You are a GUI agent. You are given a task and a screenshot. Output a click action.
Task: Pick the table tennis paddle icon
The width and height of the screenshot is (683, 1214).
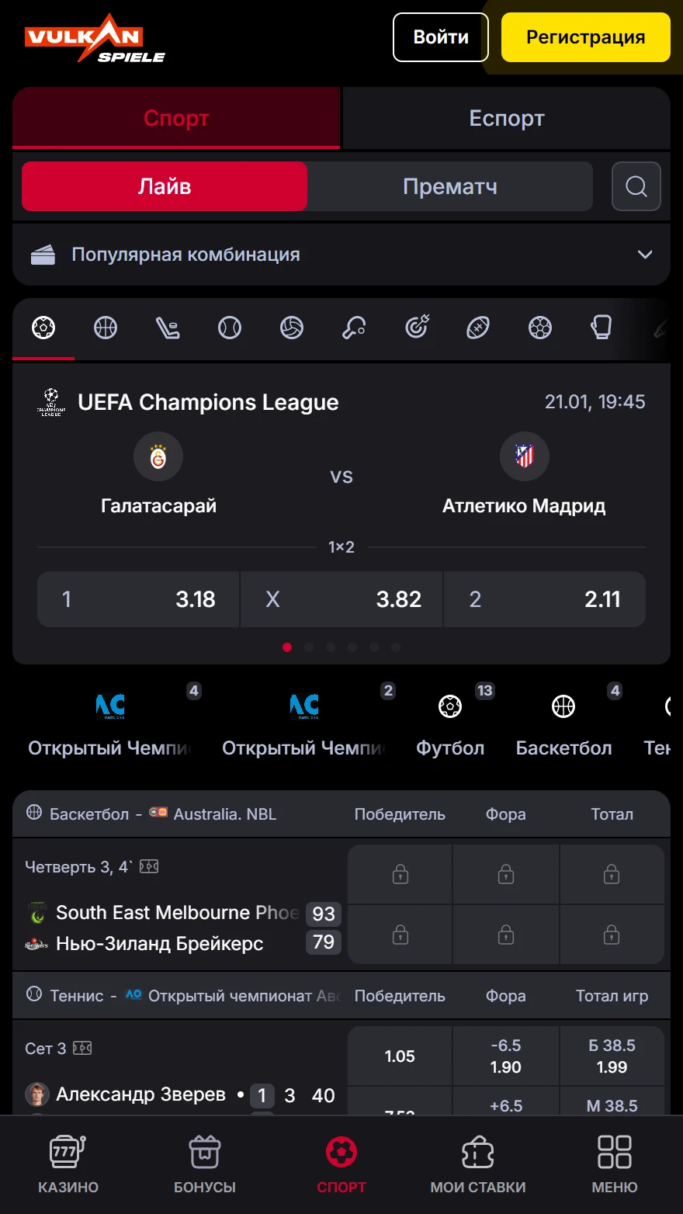tap(354, 328)
